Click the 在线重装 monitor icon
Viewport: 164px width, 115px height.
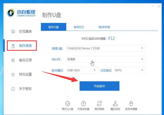[x=13, y=31]
